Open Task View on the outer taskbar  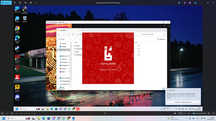click(33, 118)
